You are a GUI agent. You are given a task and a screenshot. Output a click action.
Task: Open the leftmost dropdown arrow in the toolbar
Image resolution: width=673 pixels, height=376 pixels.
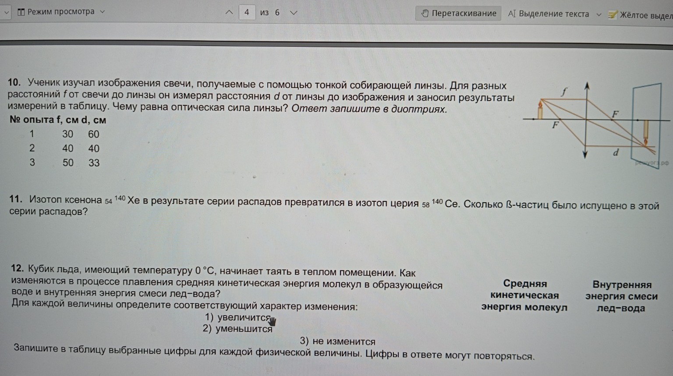[6, 12]
